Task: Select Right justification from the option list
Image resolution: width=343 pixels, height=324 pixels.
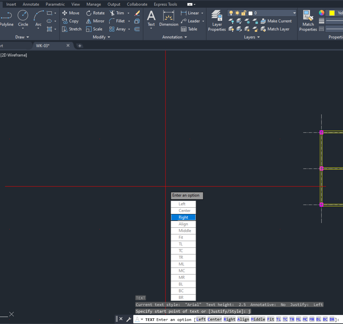Action: pos(183,217)
